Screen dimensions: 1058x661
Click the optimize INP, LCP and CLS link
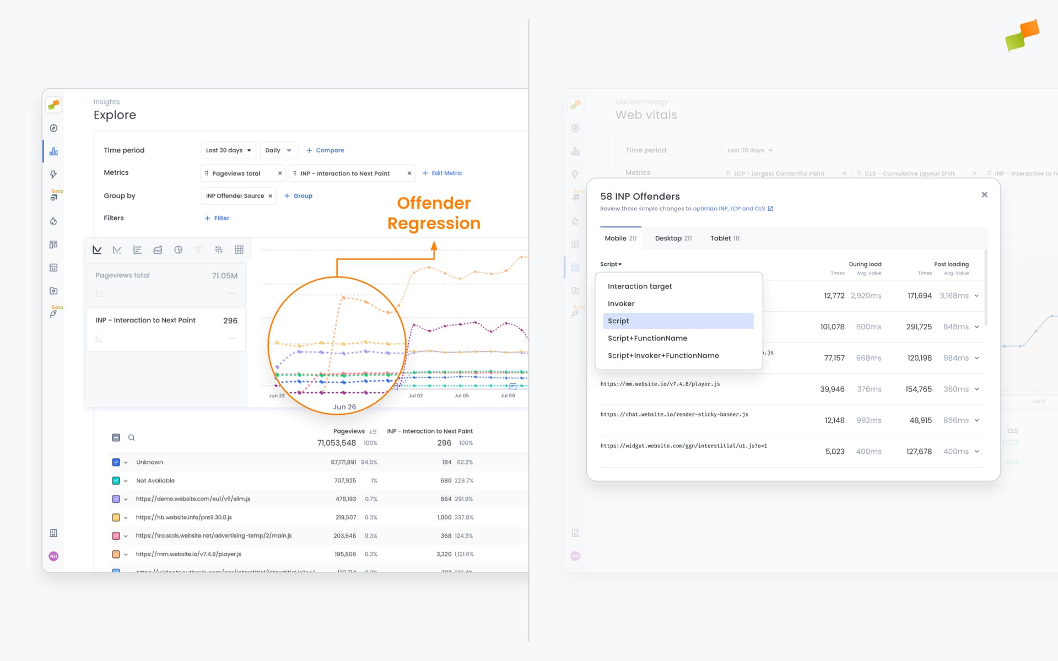pyautogui.click(x=728, y=208)
